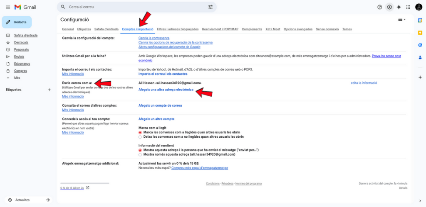The height and width of the screenshot is (207, 426).
Task: Open the Google apps grid icon
Action: point(408,7)
